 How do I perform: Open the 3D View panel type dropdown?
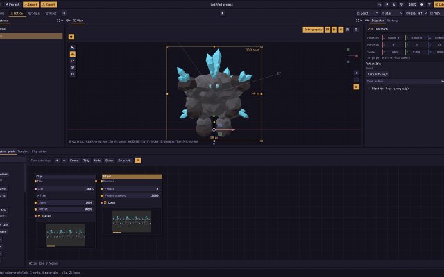point(68,21)
